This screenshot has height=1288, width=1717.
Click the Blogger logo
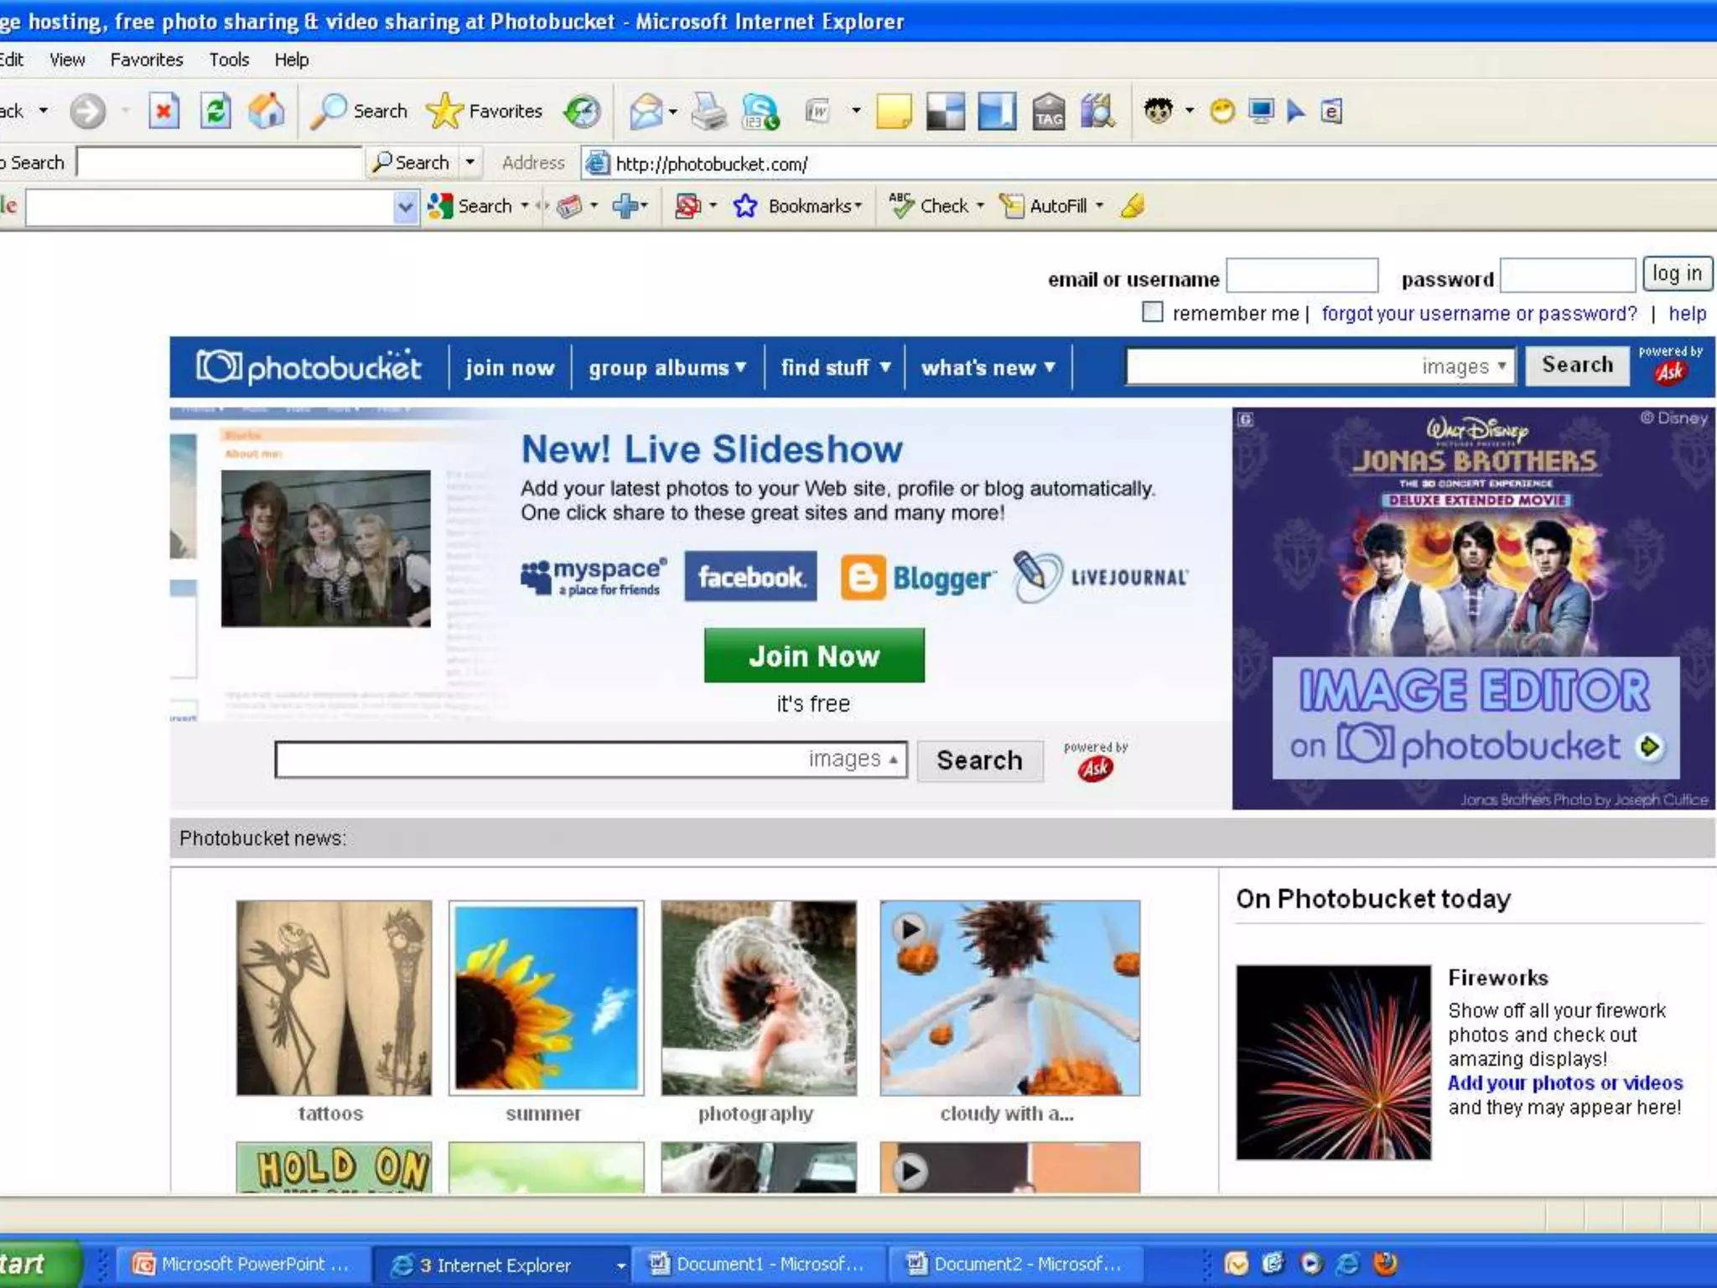tap(919, 577)
